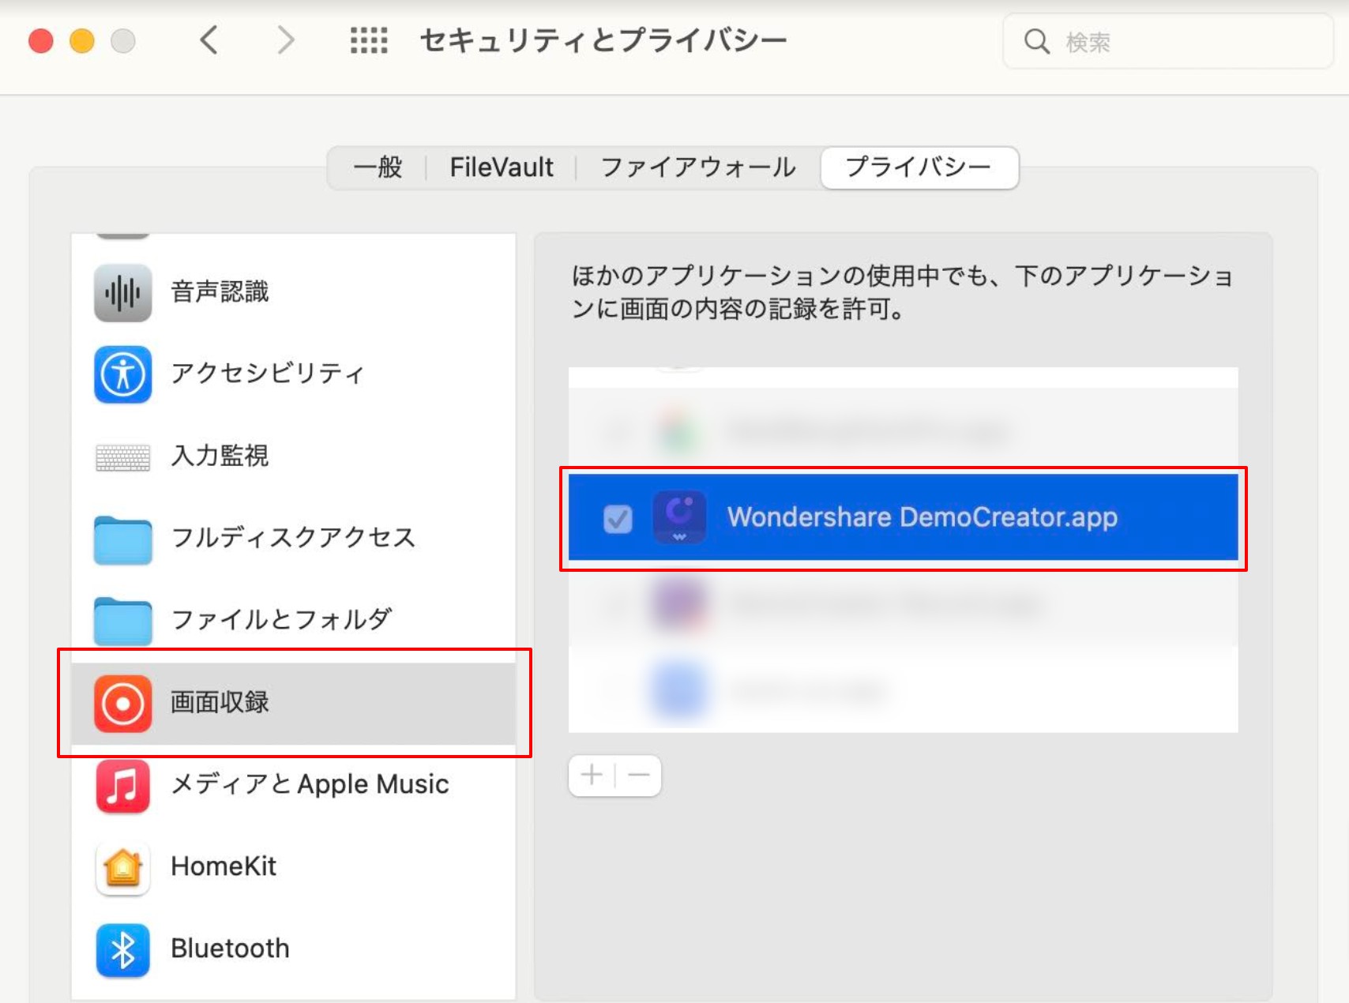1349x1003 pixels.
Task: Click the Bluetooth icon in sidebar
Action: pos(122,951)
